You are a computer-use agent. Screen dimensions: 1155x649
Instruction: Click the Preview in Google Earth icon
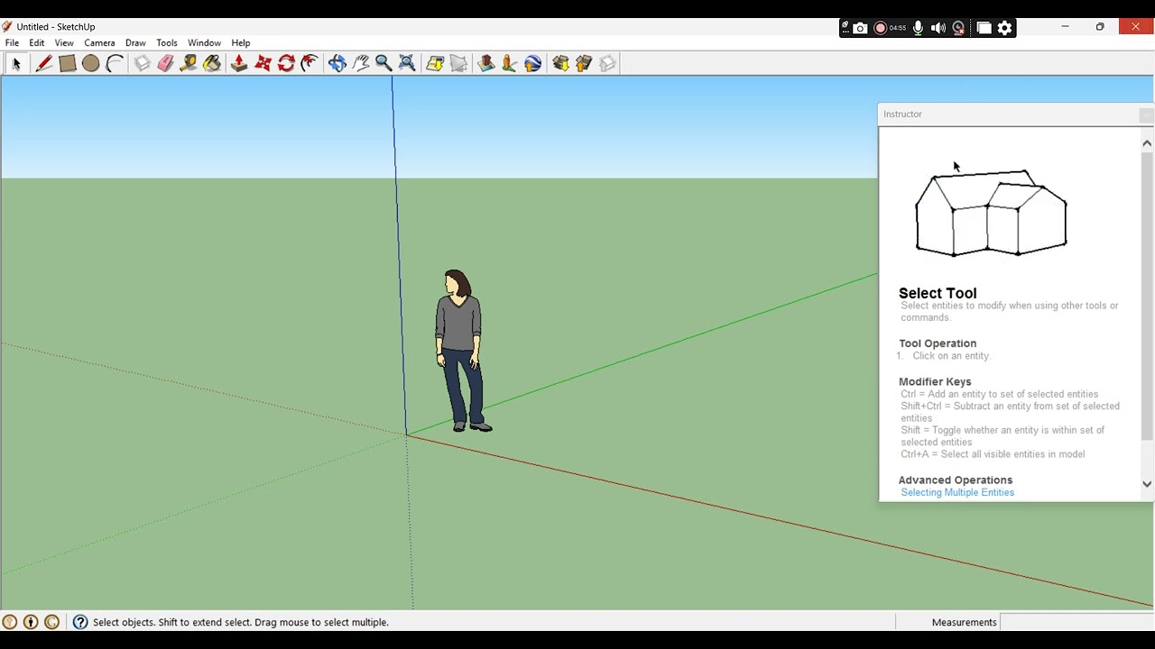pyautogui.click(x=533, y=63)
